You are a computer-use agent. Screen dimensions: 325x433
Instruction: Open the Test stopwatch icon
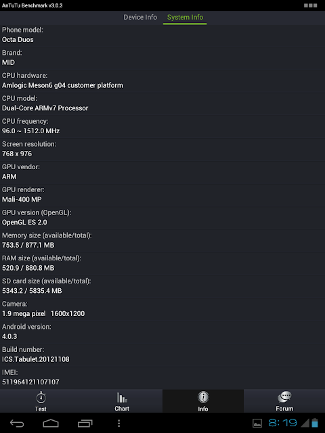[x=41, y=397]
